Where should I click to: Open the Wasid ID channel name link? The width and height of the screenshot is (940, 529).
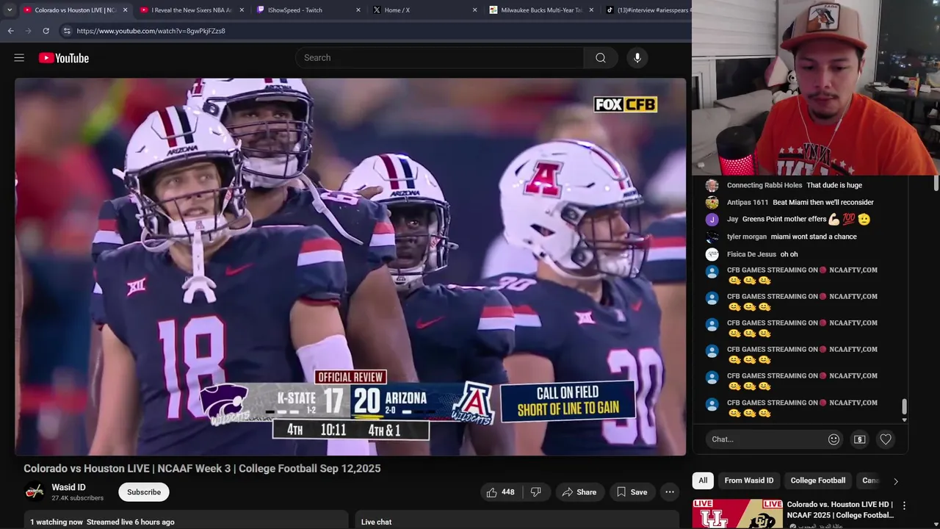pos(68,487)
